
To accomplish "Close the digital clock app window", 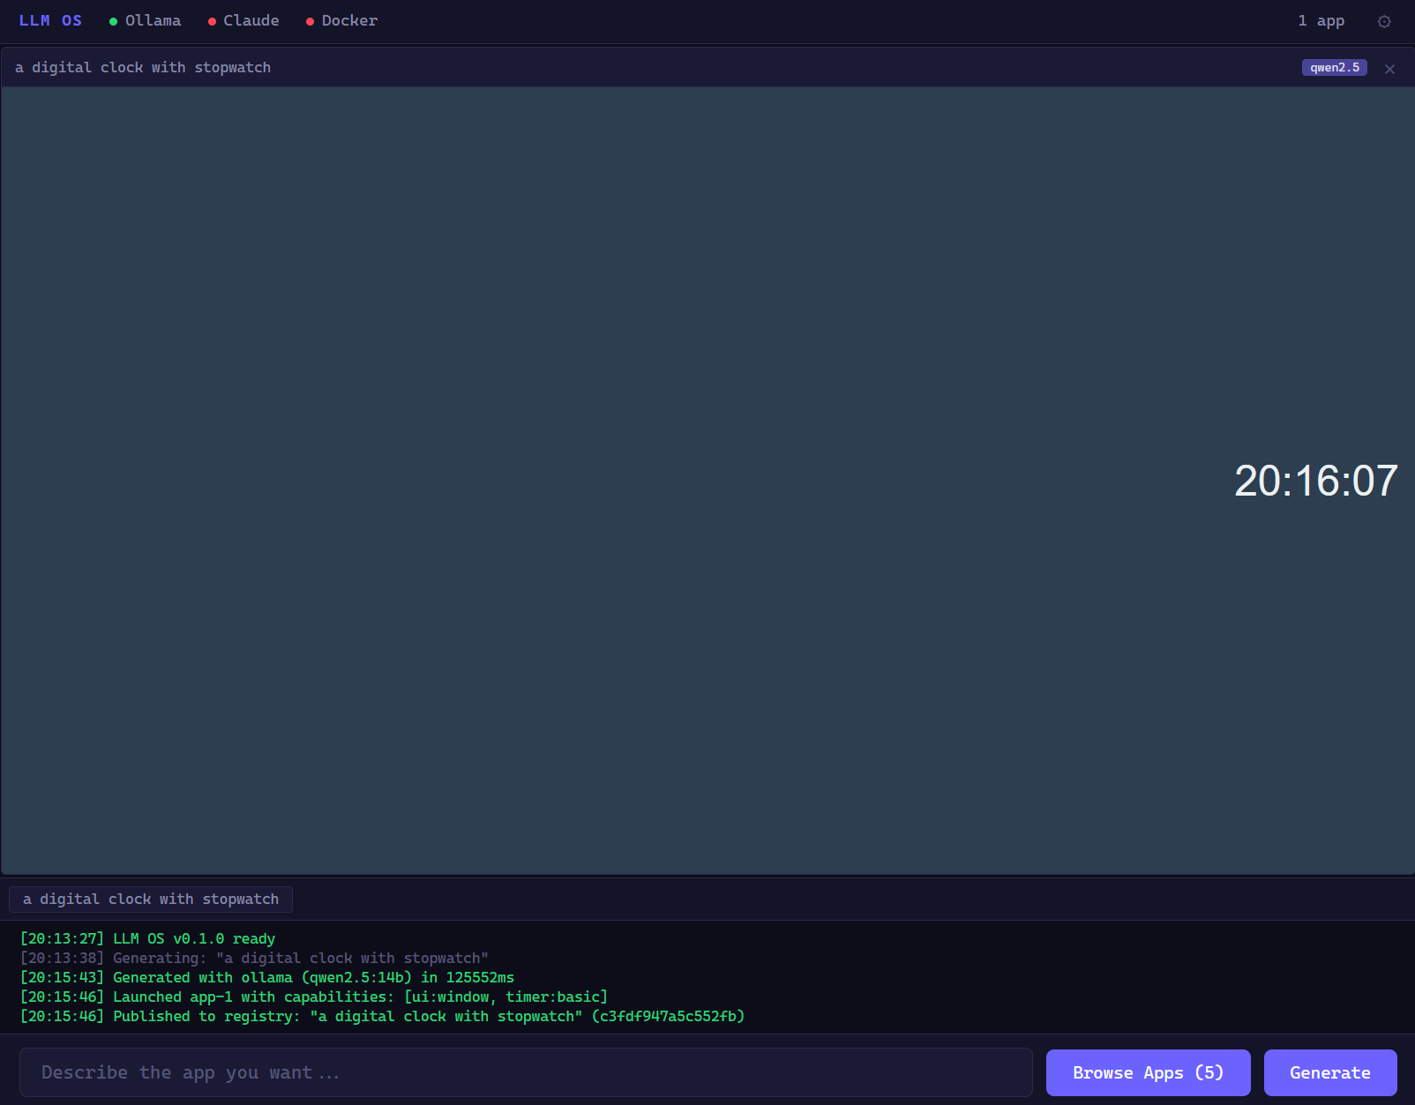I will tap(1389, 69).
